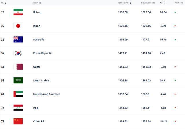Open the IR Iran team link
This screenshot has height=129, width=185.
[x=38, y=12]
